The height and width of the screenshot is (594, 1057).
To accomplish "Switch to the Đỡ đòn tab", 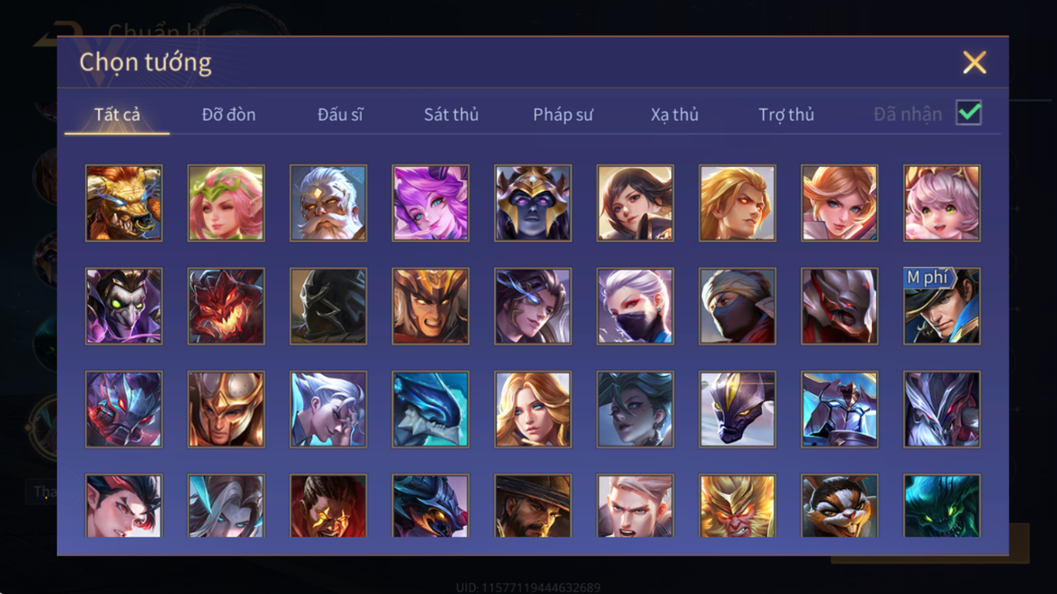I will click(229, 115).
